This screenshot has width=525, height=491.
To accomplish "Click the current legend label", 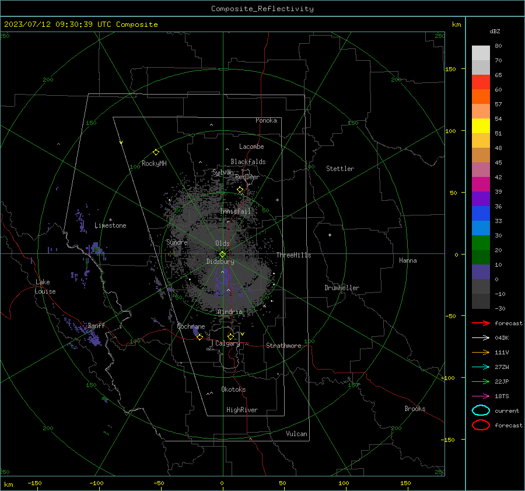I will [x=507, y=410].
